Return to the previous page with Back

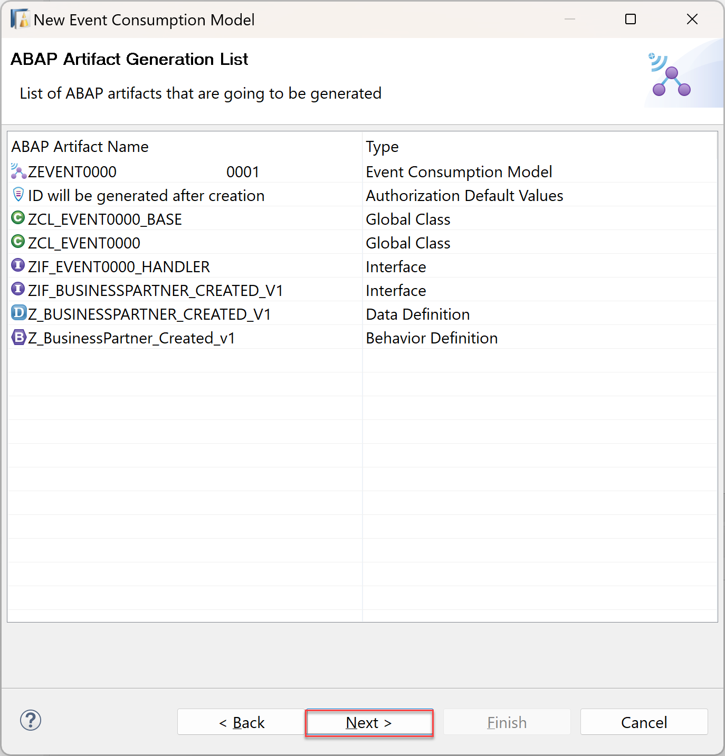pyautogui.click(x=242, y=722)
